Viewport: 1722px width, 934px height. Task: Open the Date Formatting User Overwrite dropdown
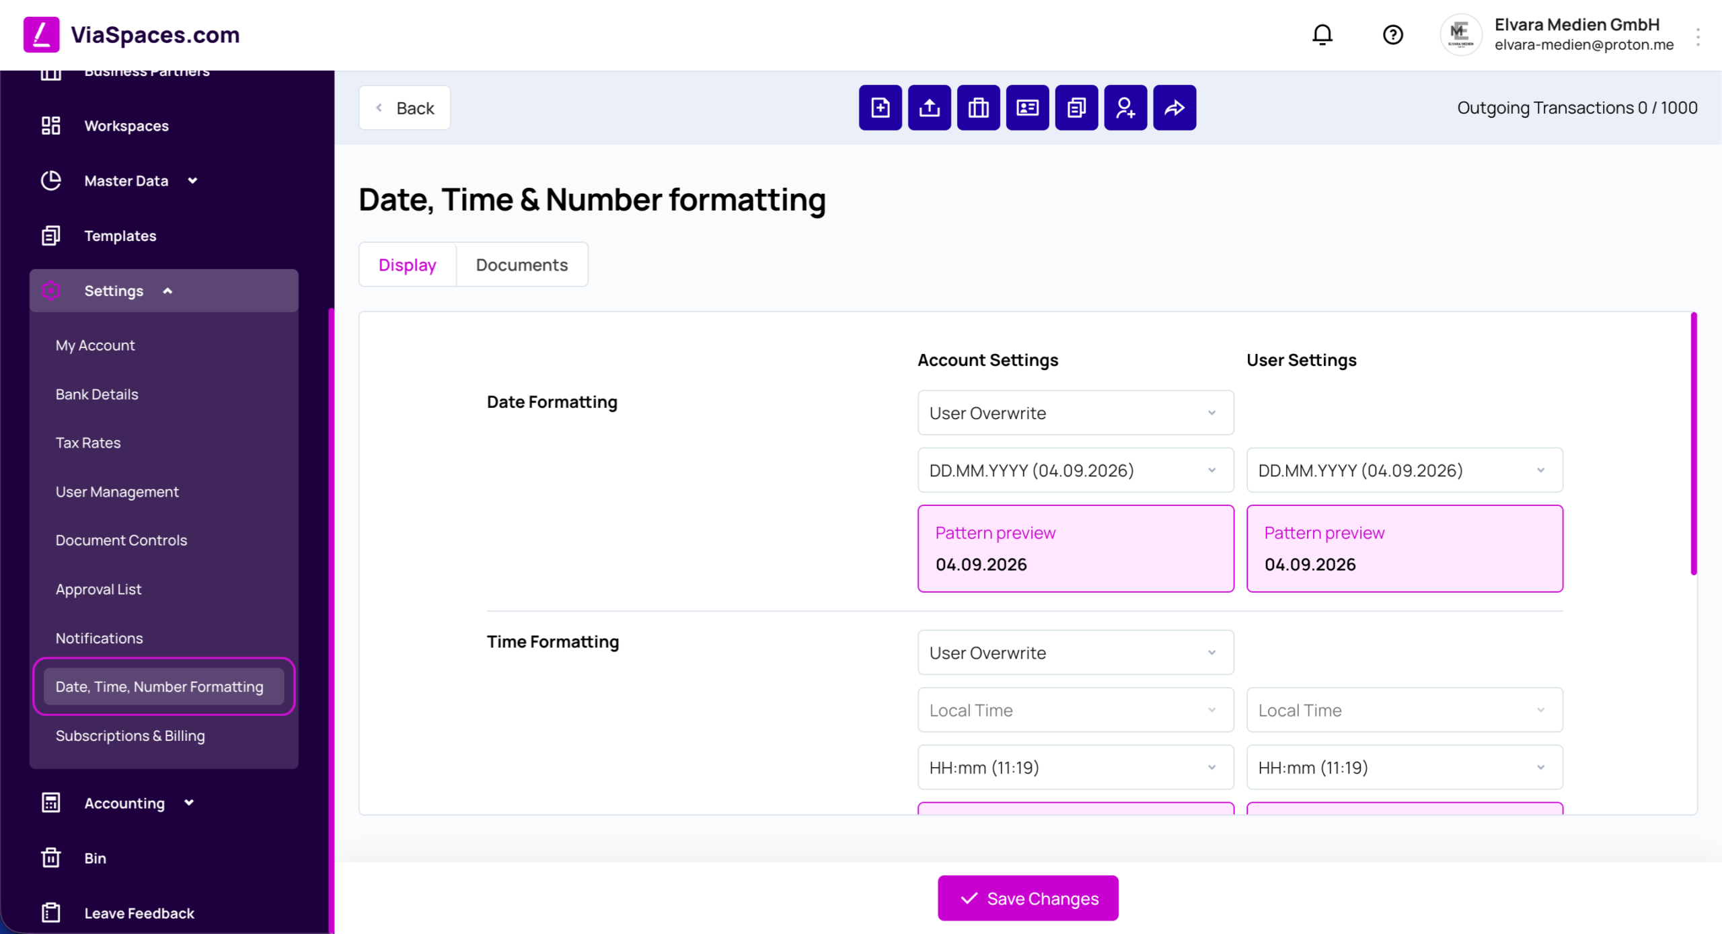click(x=1075, y=413)
